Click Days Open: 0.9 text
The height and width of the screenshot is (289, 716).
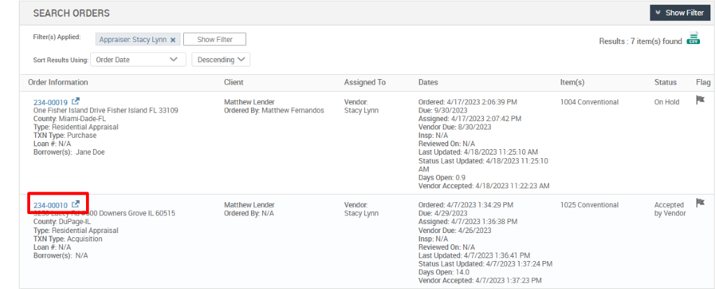(442, 178)
